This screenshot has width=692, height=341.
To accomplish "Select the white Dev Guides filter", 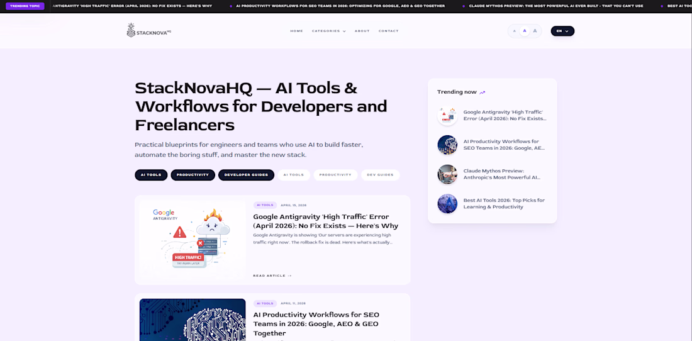I will click(x=380, y=175).
